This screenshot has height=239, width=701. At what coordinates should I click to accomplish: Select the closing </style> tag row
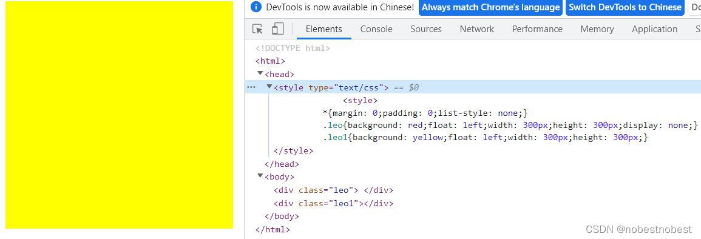tap(293, 151)
